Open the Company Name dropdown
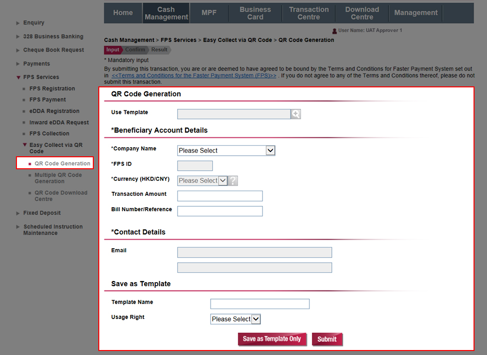 point(226,150)
